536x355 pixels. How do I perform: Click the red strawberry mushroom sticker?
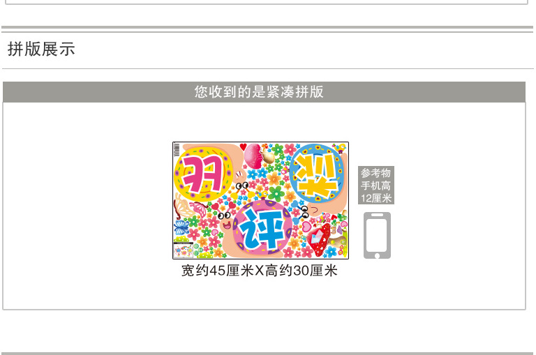(x=318, y=239)
